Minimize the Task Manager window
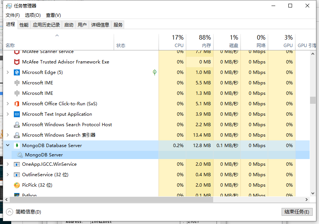319x224 pixels. pyautogui.click(x=273, y=6)
